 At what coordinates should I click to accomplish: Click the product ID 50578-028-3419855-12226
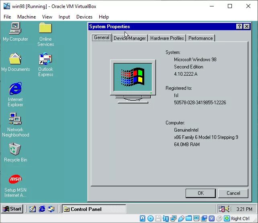(x=200, y=103)
